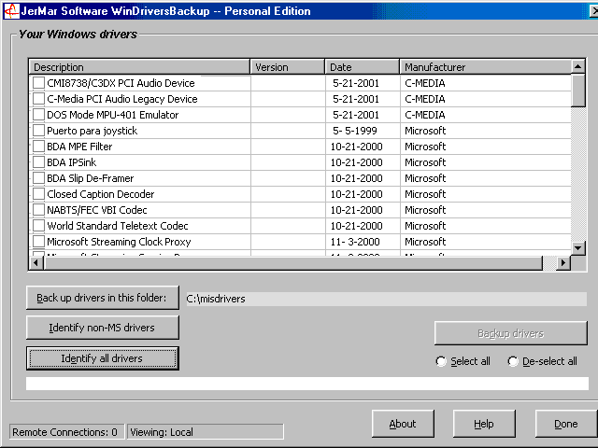Screen dimensions: 598x448
Task: Click the C:\misdrivers folder path field
Action: pos(386,299)
